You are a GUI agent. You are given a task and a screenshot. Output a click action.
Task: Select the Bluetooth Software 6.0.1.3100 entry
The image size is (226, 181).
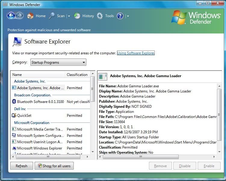coord(40,102)
